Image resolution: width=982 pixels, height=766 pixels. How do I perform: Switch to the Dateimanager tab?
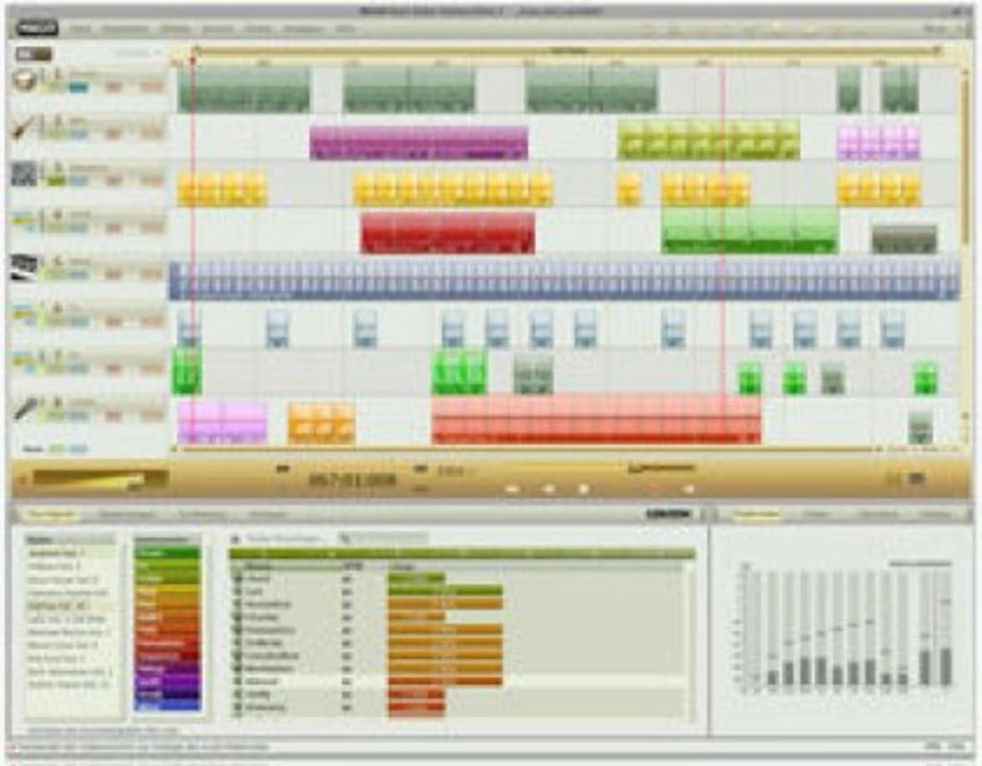click(127, 515)
